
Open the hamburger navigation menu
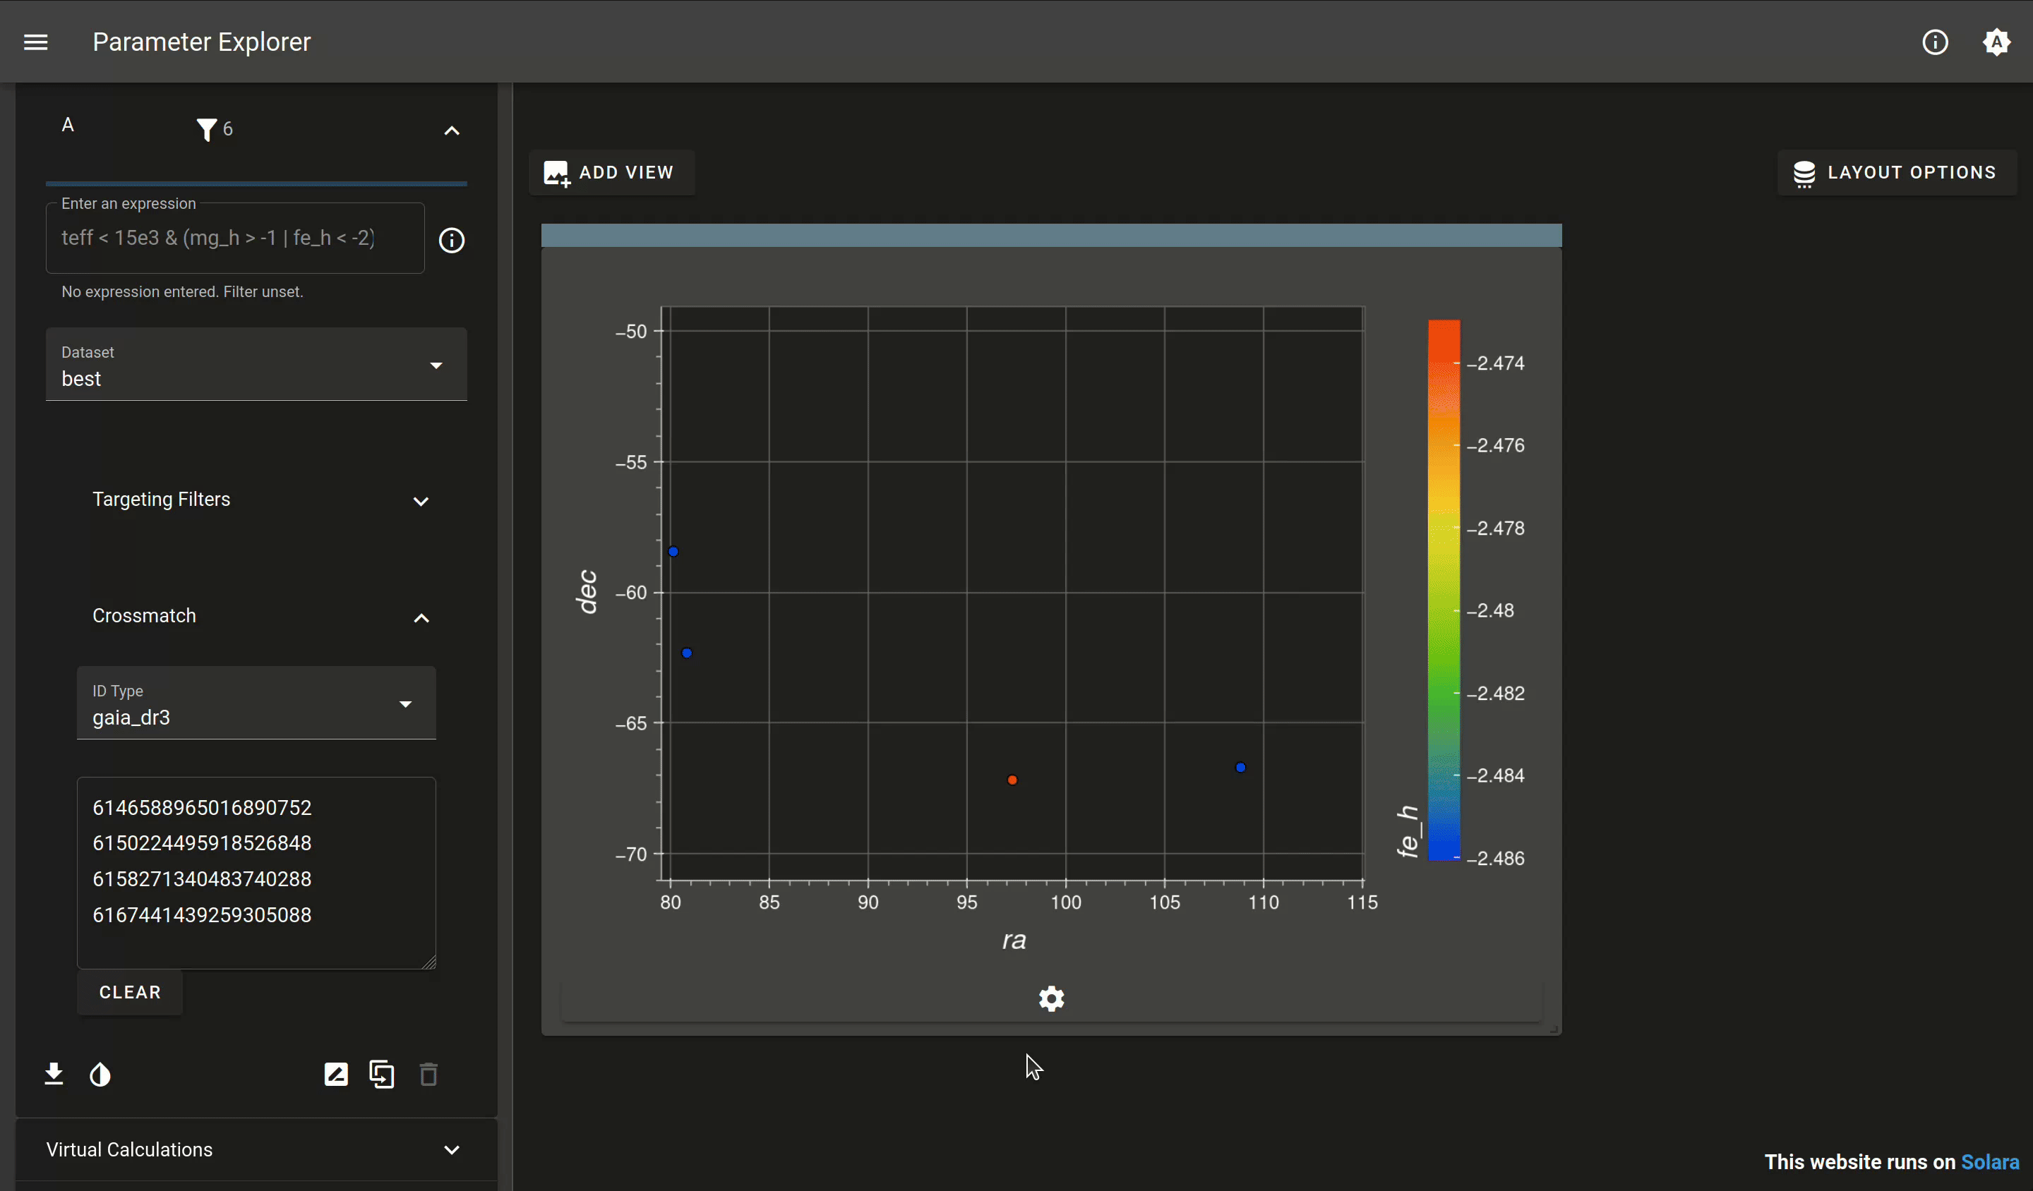point(35,42)
